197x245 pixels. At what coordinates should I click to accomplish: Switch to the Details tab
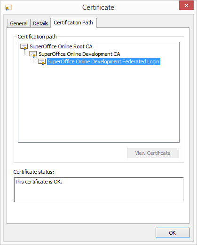point(40,23)
